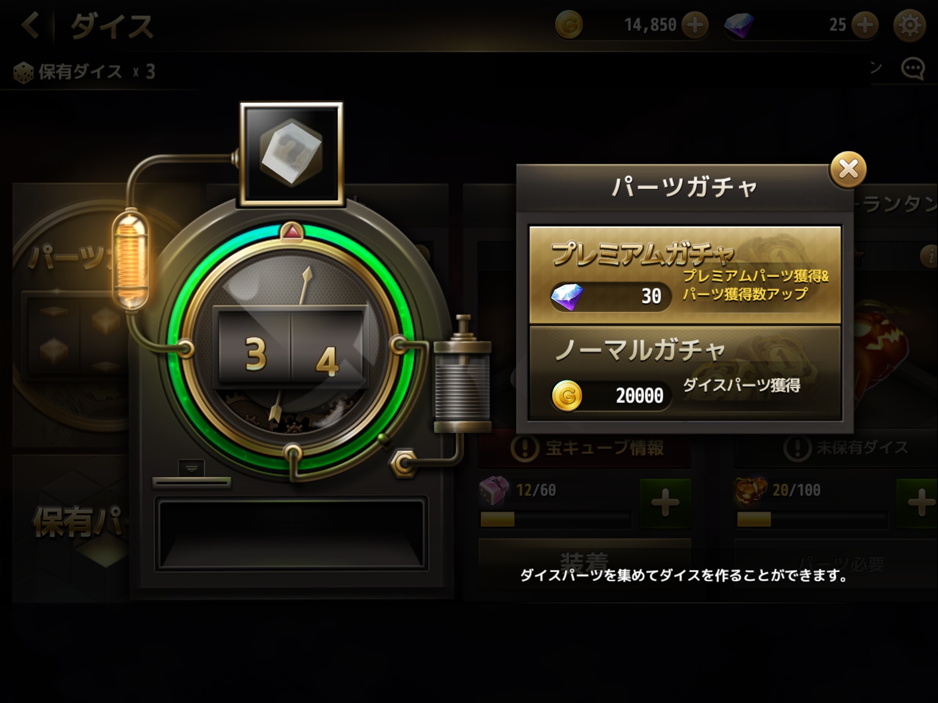Click the green plus next to 12/60
Viewport: 938px width, 703px height.
665,503
